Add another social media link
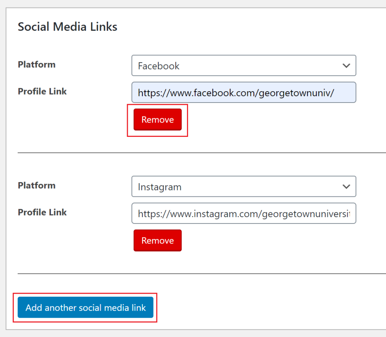 click(x=86, y=308)
